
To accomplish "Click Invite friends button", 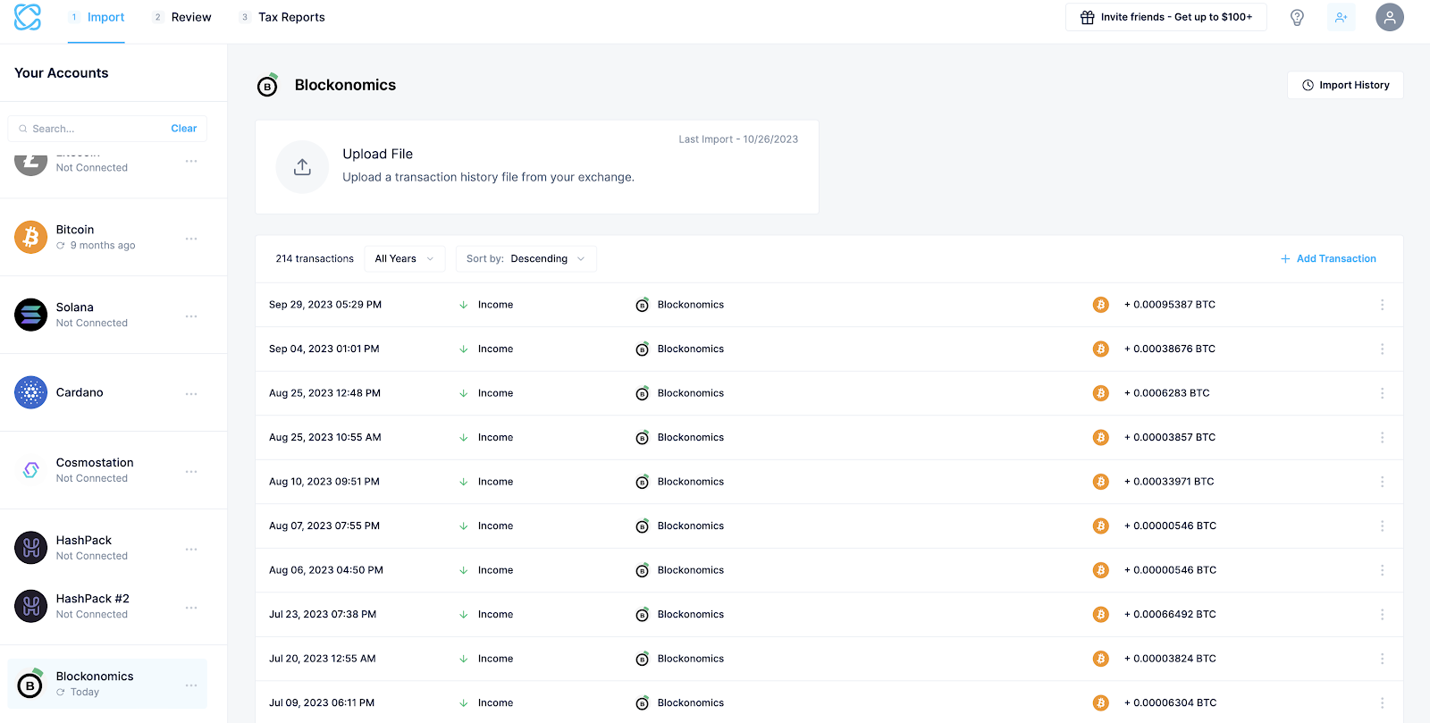I will 1165,17.
